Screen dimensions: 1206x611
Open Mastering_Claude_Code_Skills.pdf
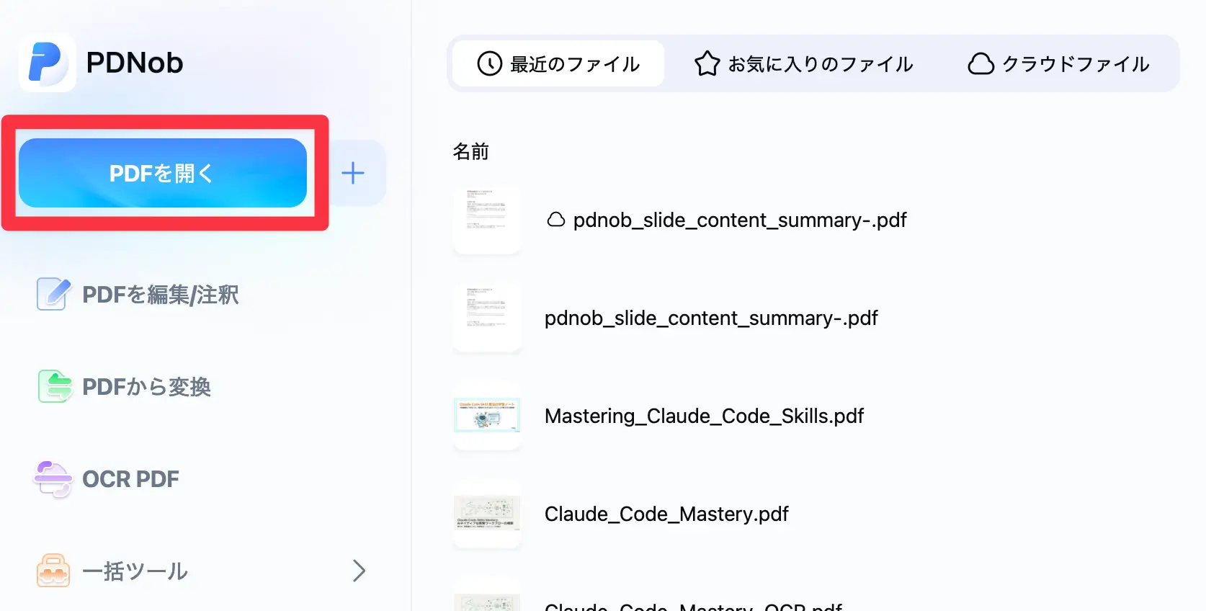click(x=704, y=416)
